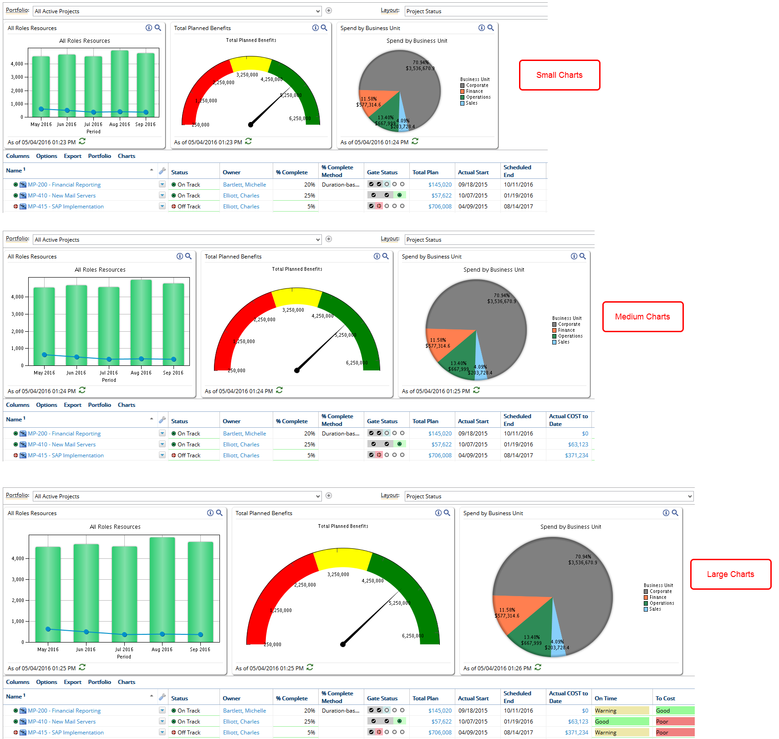Refresh All Roles Resources chart in Large Charts view
Viewport: 779px width, 739px height.
82,668
